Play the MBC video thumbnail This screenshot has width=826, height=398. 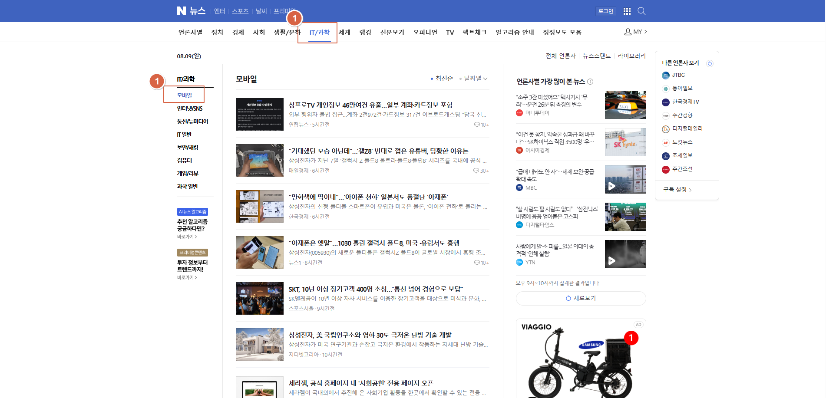[x=625, y=179]
